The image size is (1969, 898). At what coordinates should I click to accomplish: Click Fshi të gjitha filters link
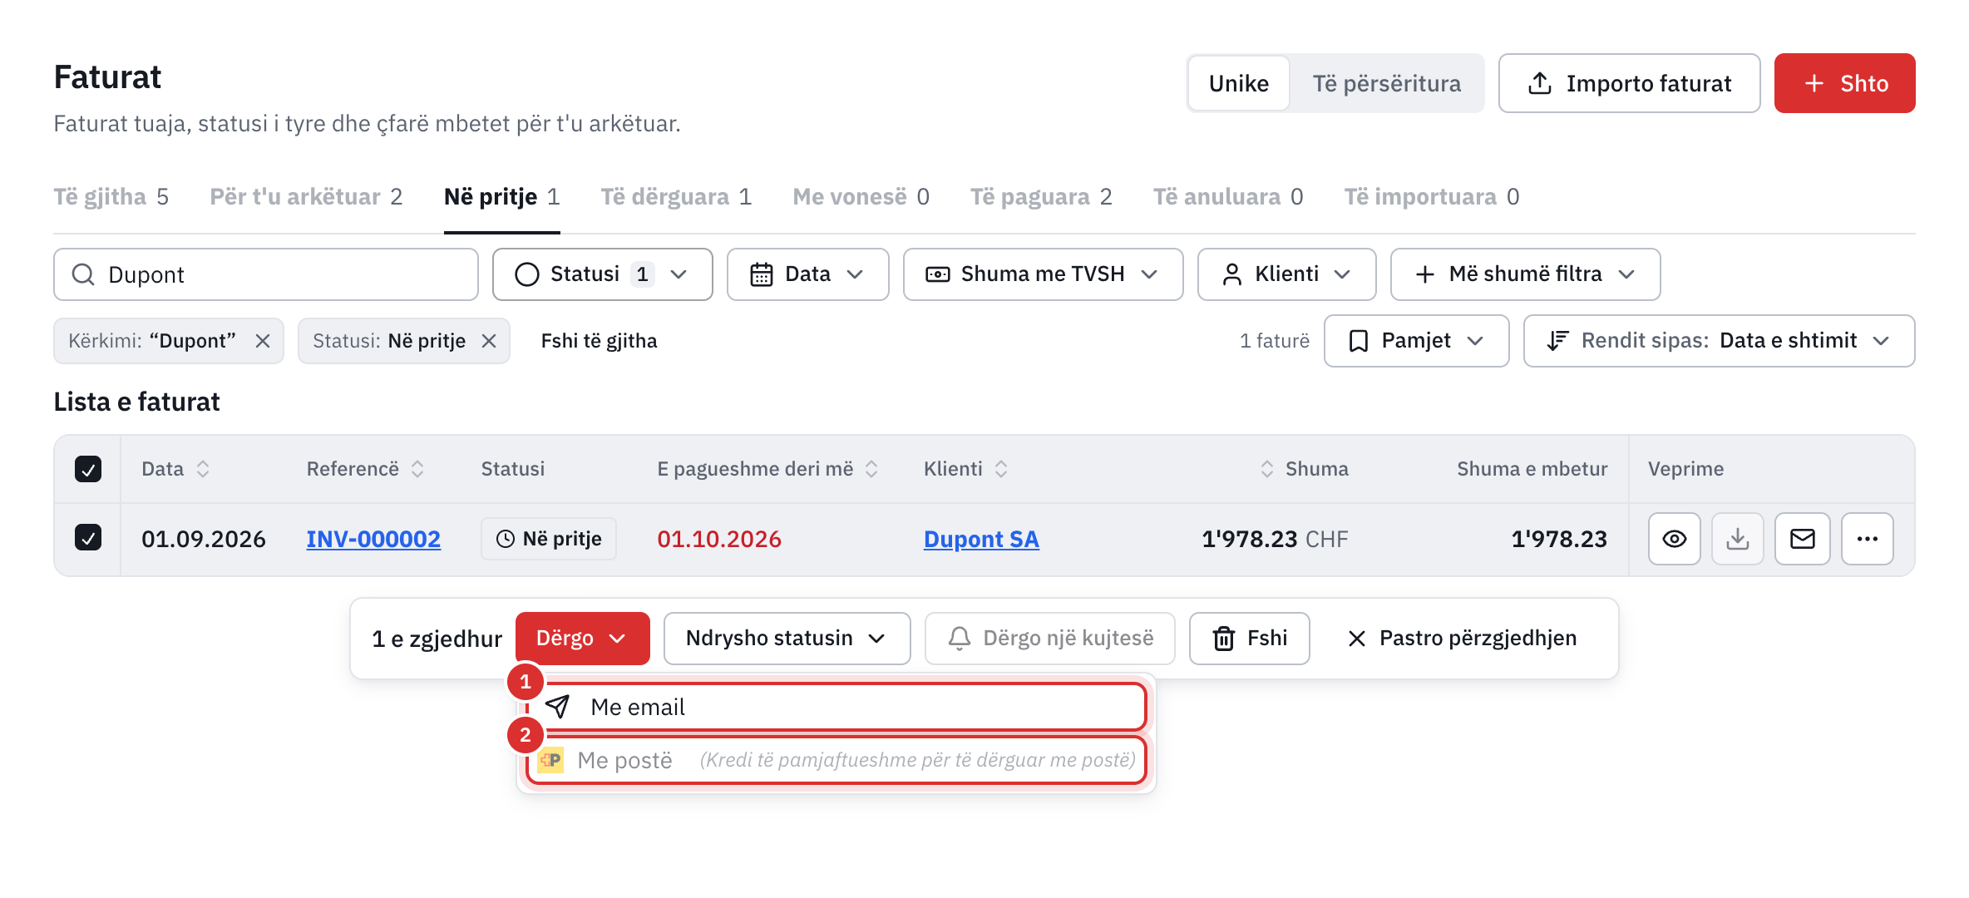(599, 341)
